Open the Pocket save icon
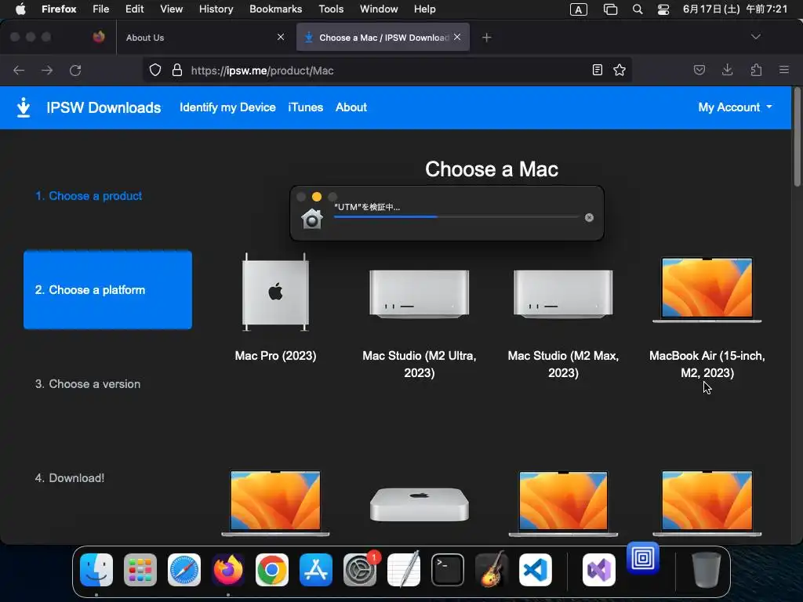The height and width of the screenshot is (602, 803). pyautogui.click(x=699, y=70)
